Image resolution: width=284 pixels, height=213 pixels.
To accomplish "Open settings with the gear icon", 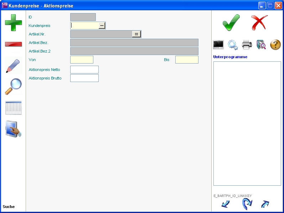I will tap(232, 45).
